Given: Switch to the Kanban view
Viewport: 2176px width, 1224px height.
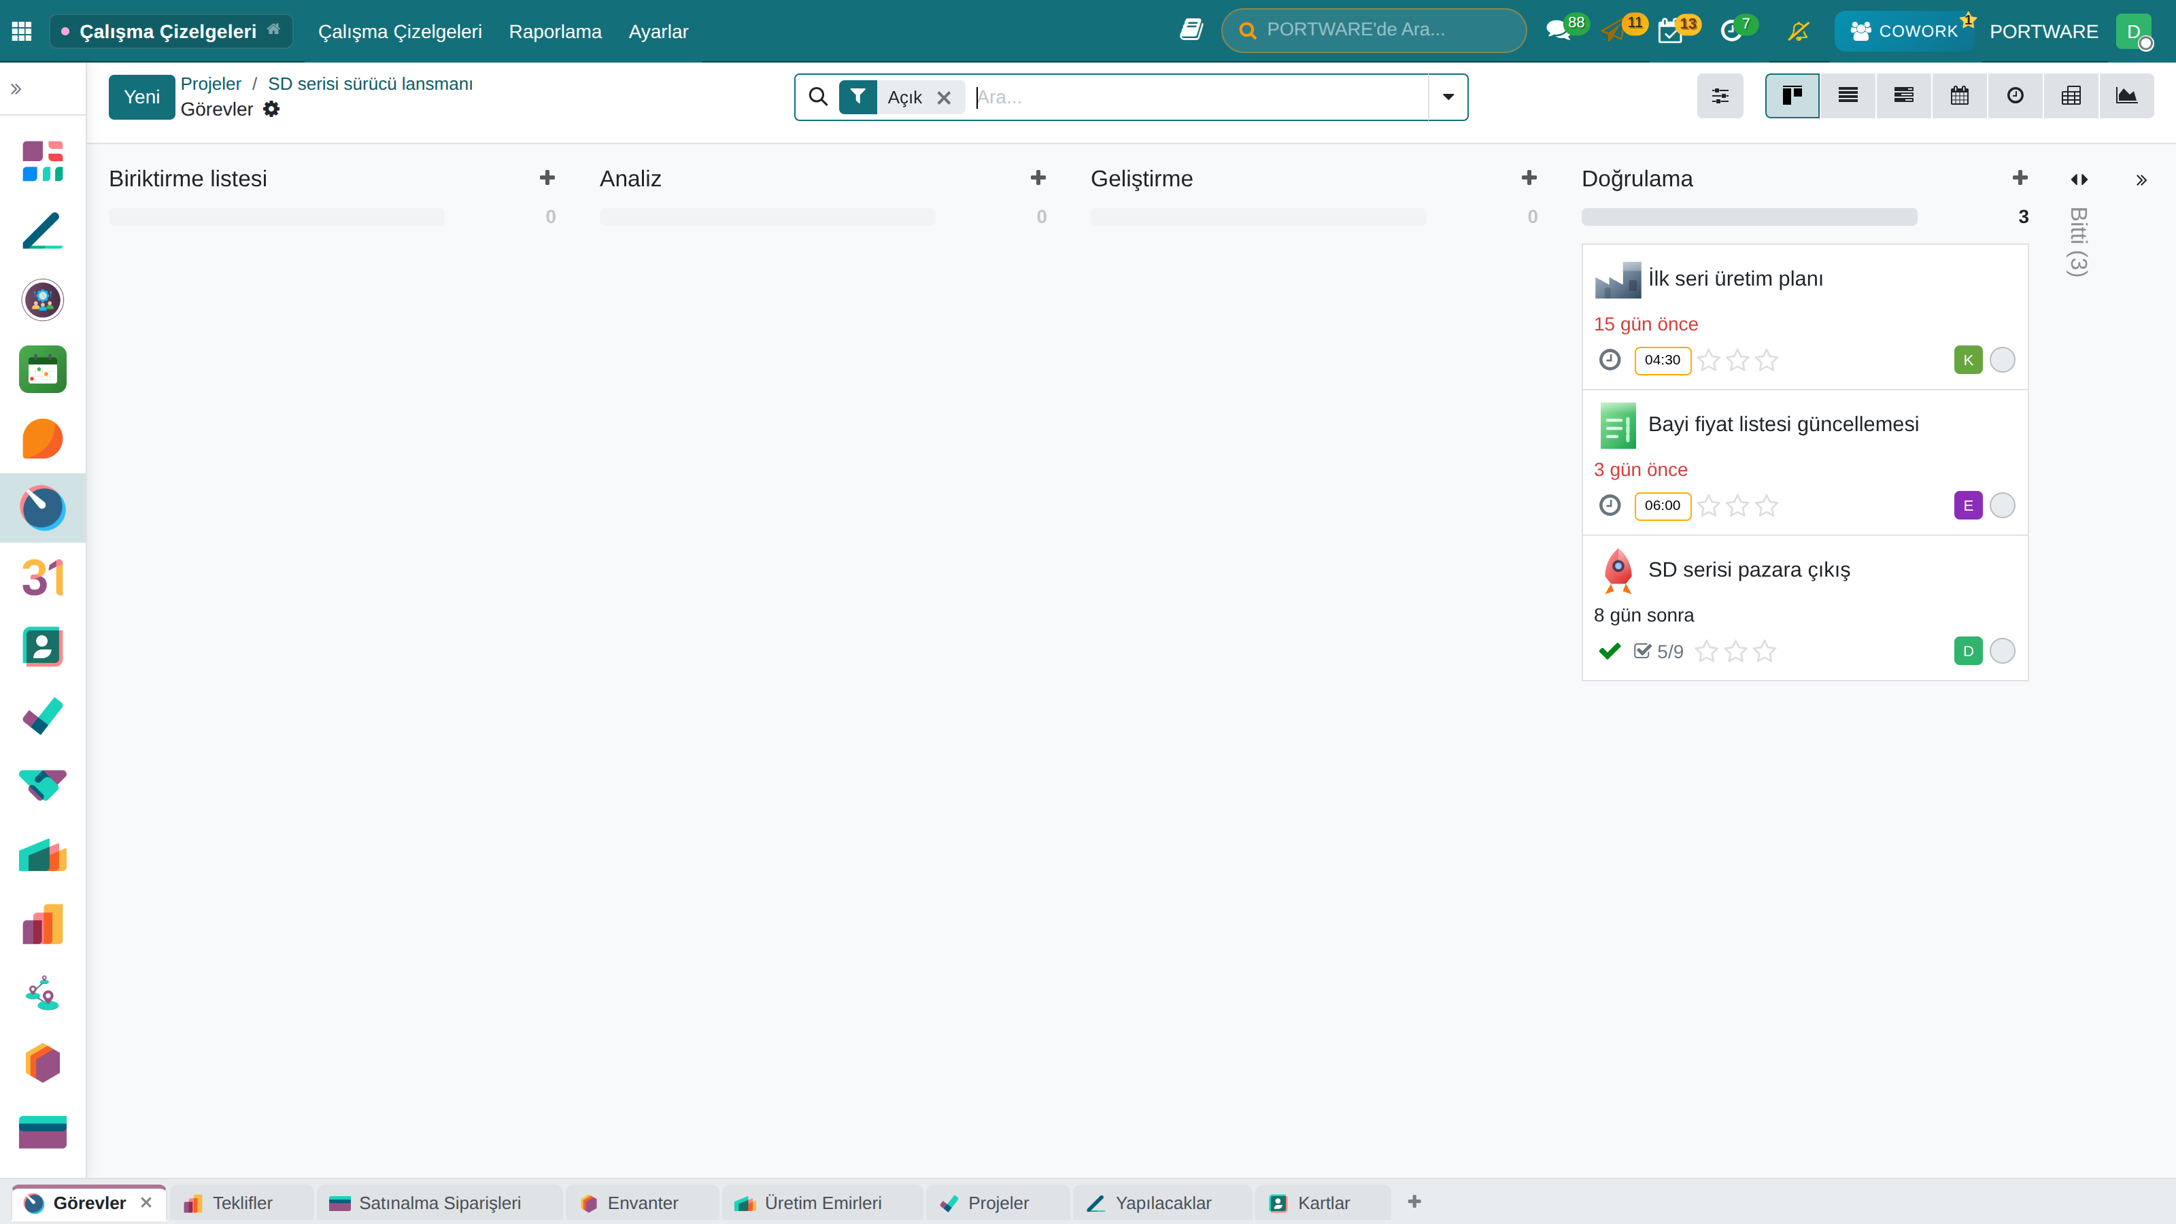Looking at the screenshot, I should (x=1792, y=95).
